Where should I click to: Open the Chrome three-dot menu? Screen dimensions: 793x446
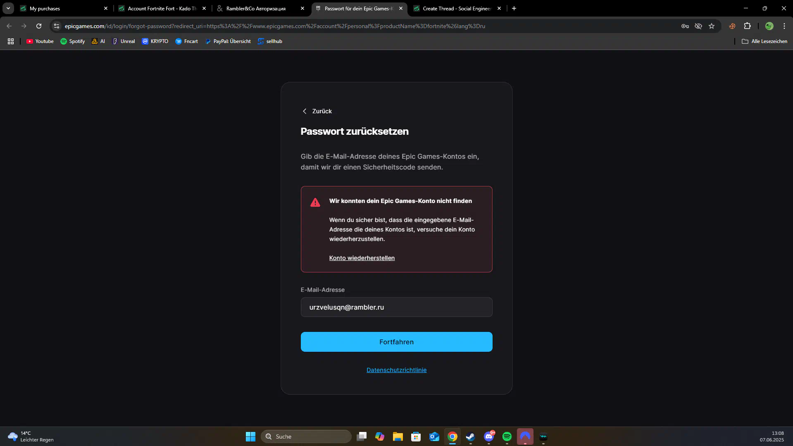click(784, 26)
